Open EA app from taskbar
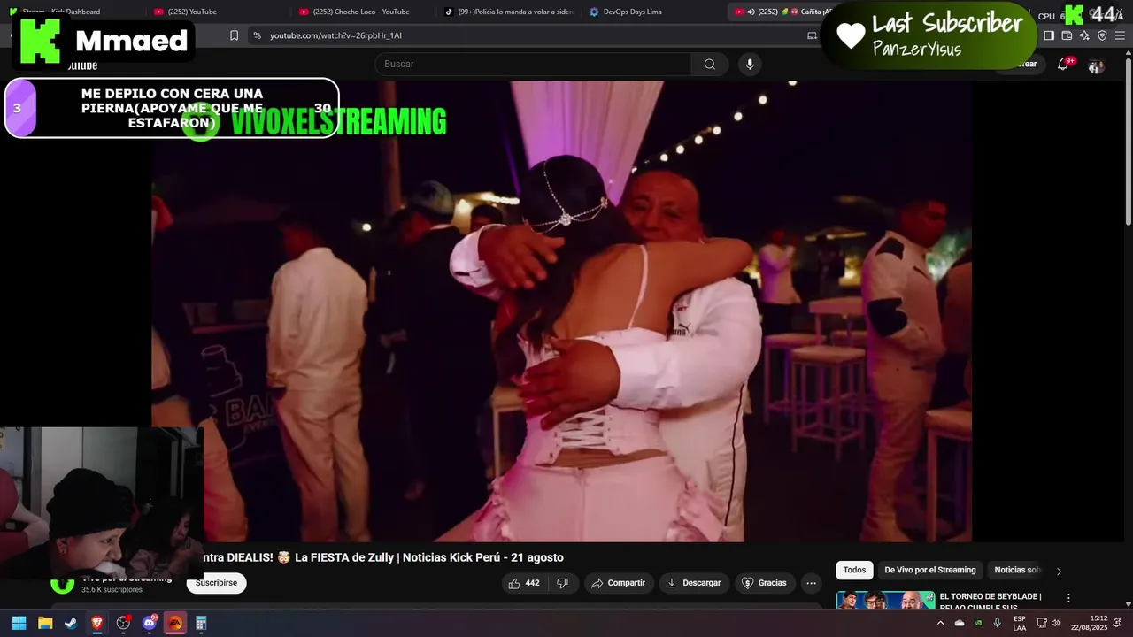1133x637 pixels. (175, 623)
